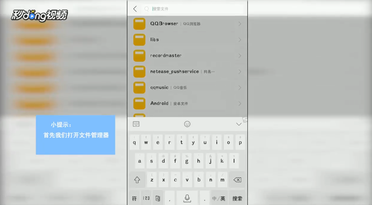This screenshot has height=205, width=372.
Task: Tap the l key
Action: click(x=234, y=161)
